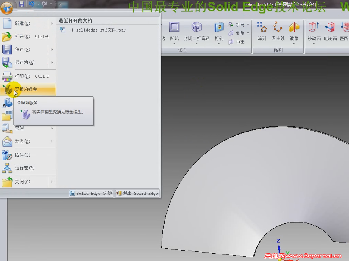Viewport: 349px width, 261px height.
Task: Open the Redo history dropdown arrow
Action: [x=51, y=4]
